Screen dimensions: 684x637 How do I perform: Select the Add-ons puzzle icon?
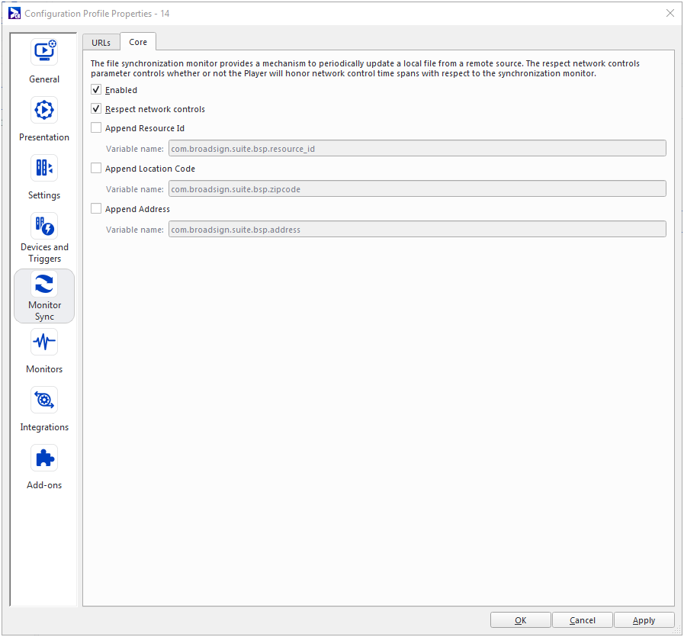pos(44,458)
